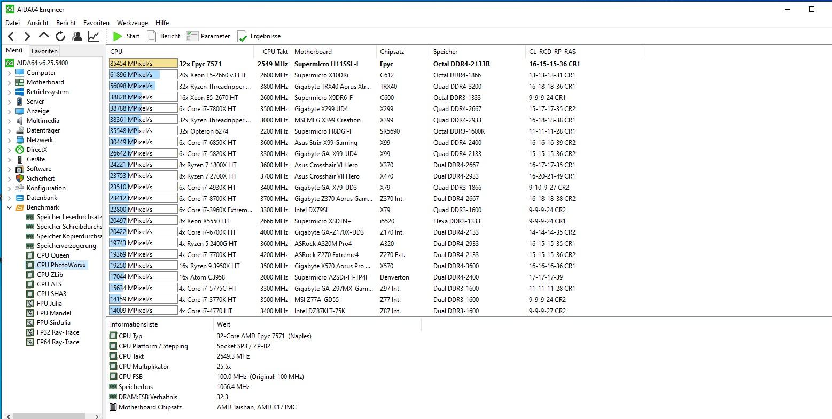This screenshot has width=832, height=419.
Task: Click the FPU Julia benchmark icon
Action: click(30, 304)
